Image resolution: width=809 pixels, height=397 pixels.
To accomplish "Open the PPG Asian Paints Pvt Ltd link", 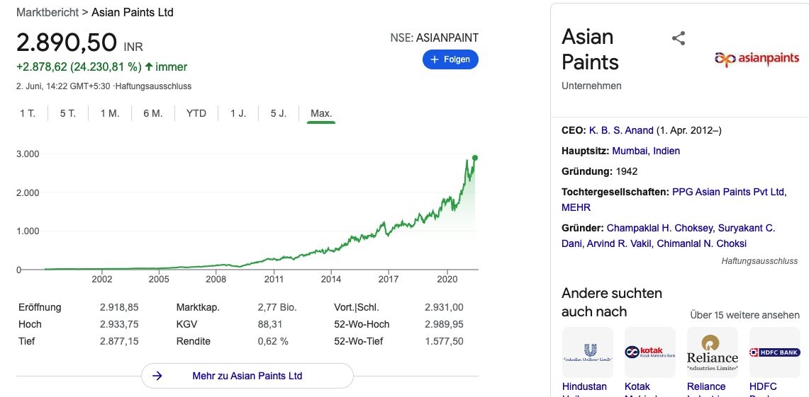I will (x=728, y=192).
